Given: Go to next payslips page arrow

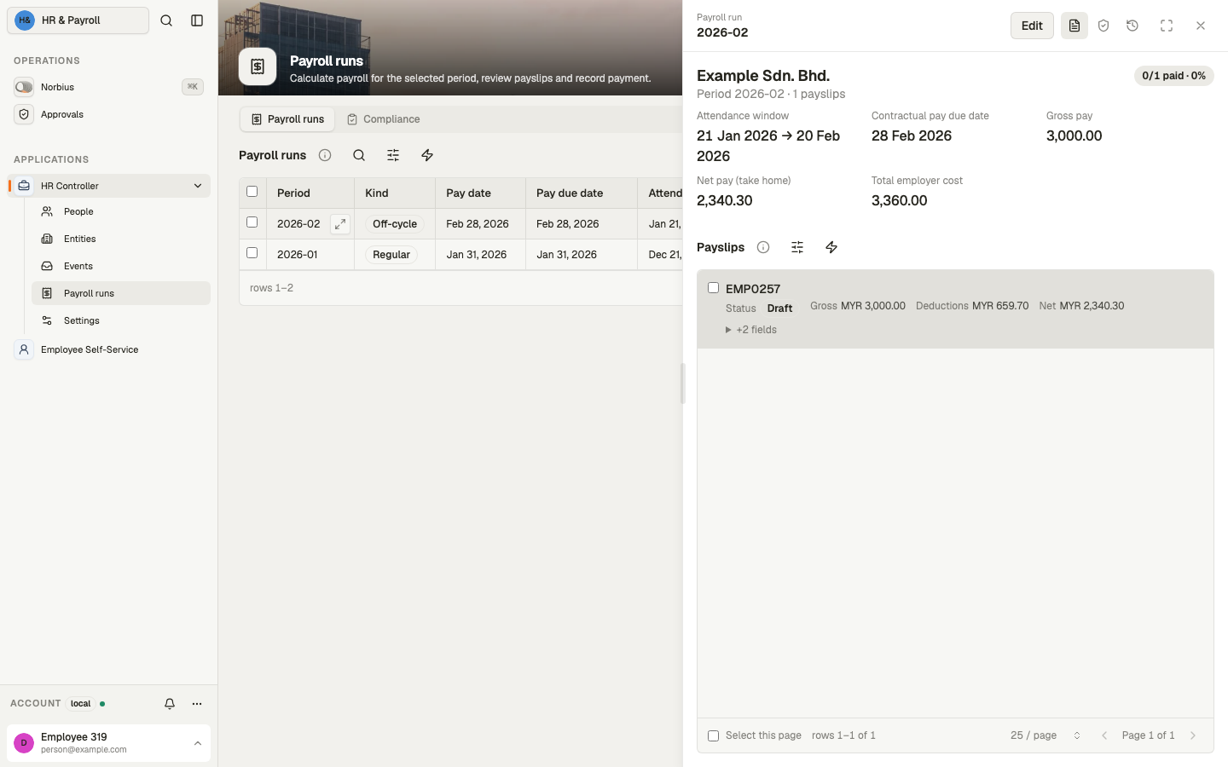Looking at the screenshot, I should tap(1193, 735).
